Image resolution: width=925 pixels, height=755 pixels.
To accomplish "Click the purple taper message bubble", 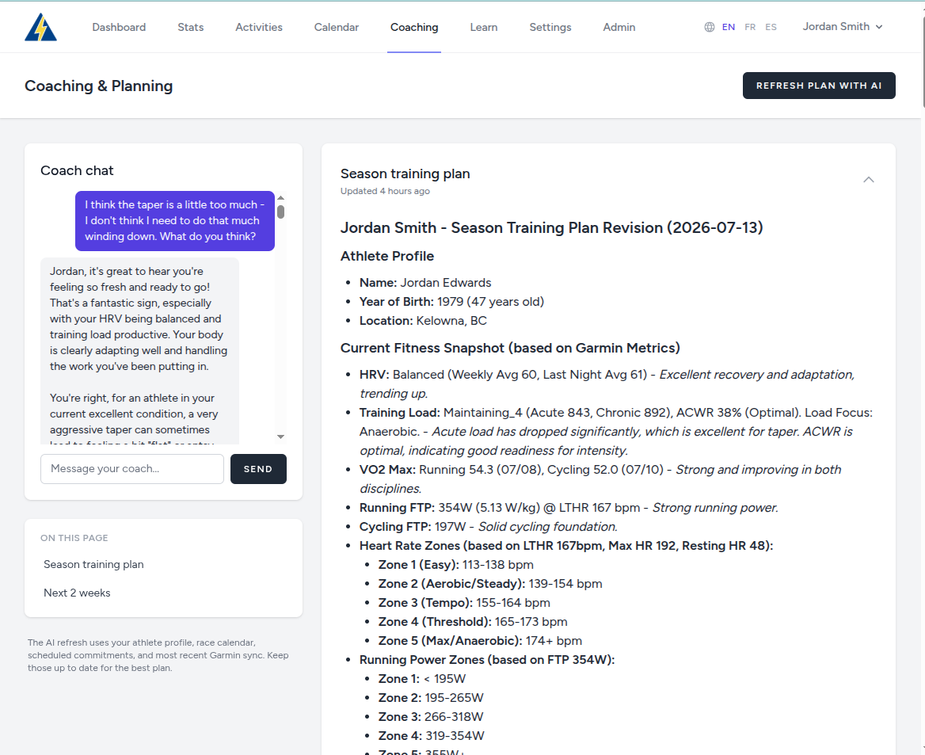I will (x=175, y=221).
